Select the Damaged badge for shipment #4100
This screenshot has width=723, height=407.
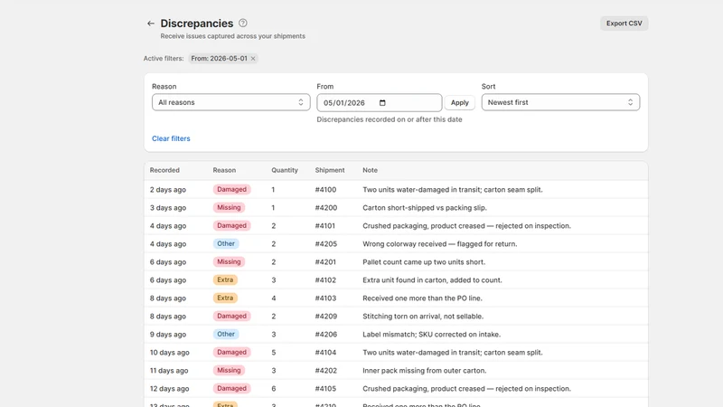[x=232, y=190]
